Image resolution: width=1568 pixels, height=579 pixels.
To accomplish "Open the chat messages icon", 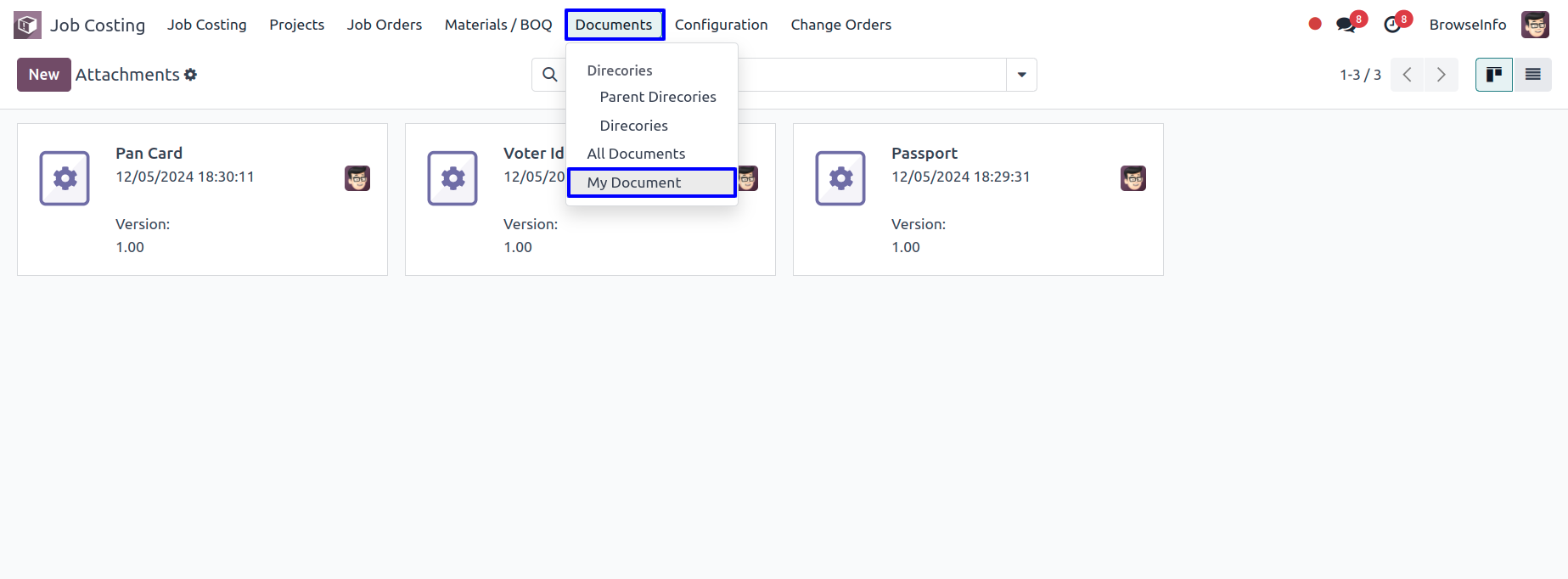I will coord(1346,25).
